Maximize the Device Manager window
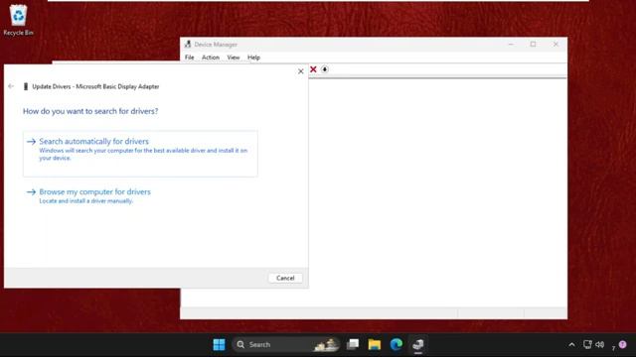This screenshot has height=357, width=636. point(533,44)
